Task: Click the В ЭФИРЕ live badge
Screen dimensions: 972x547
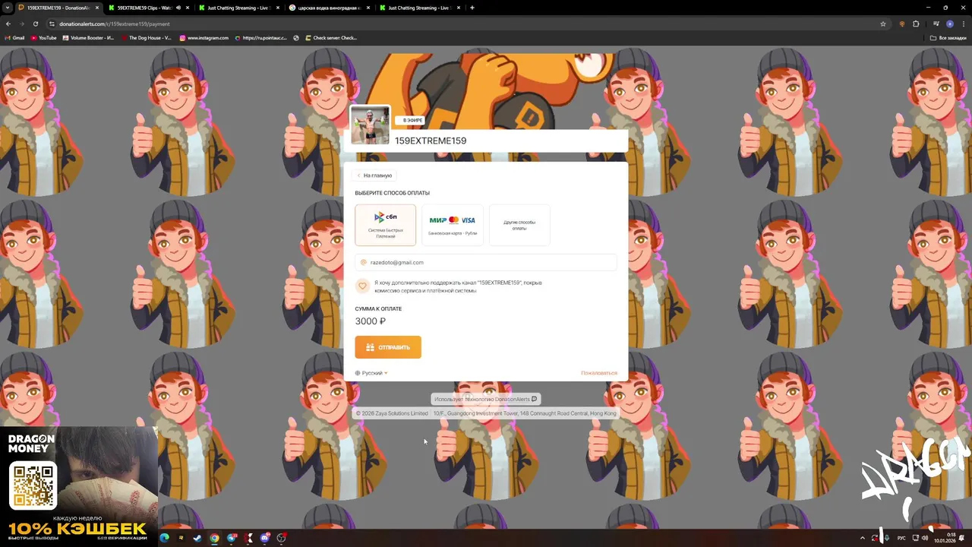Action: point(410,120)
